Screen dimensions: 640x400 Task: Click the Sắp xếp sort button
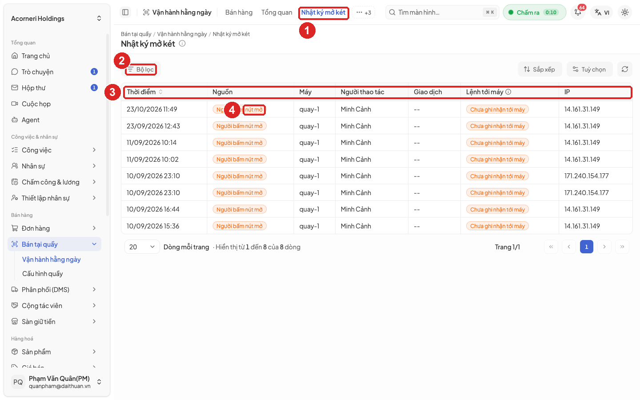[x=540, y=69]
